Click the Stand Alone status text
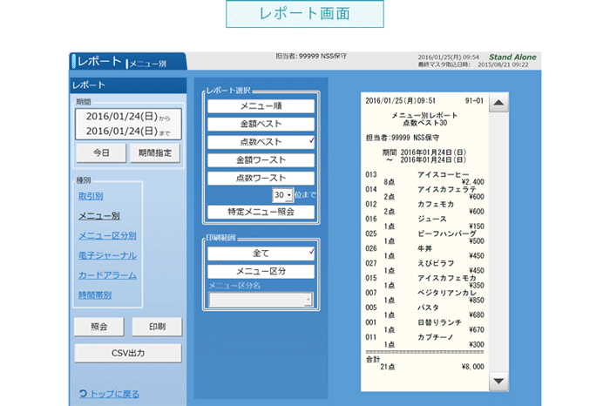 pos(512,58)
